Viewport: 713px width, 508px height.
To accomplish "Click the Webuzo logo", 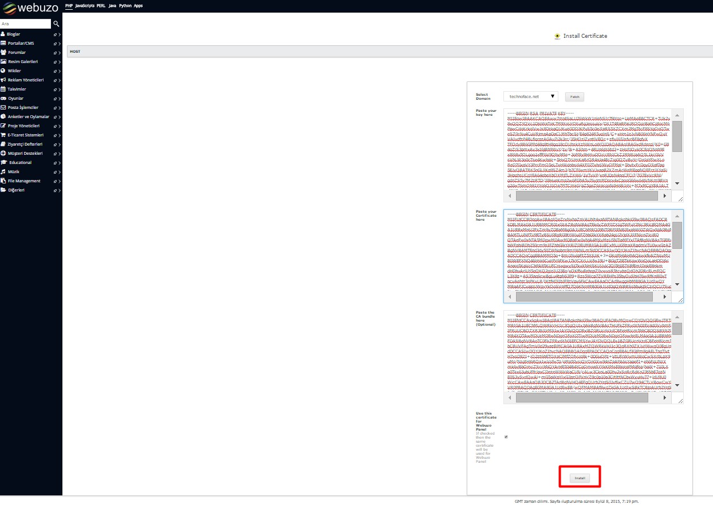I will pos(30,7).
